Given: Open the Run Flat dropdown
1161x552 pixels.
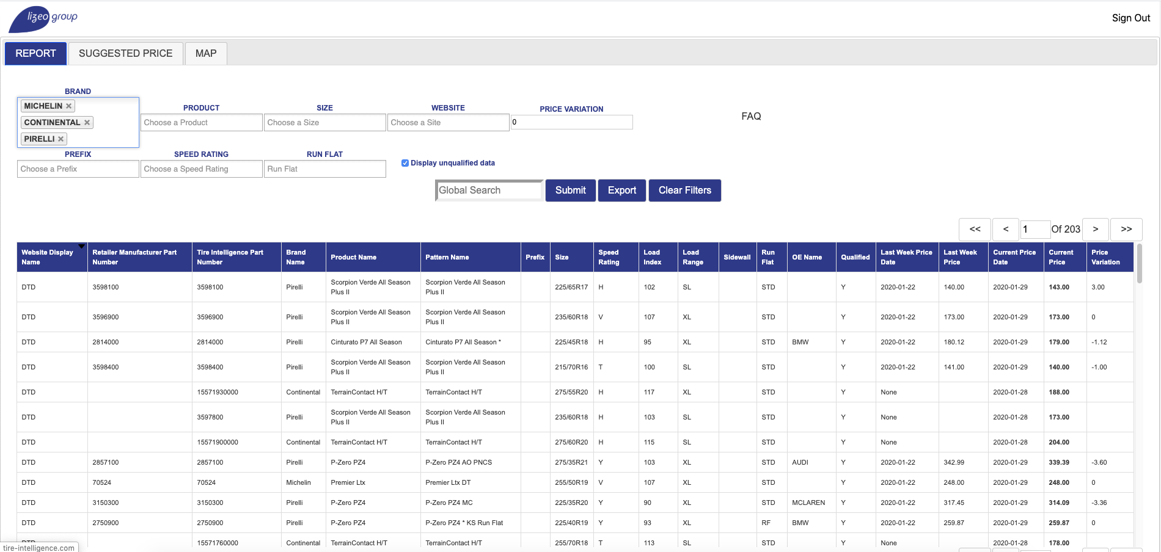Looking at the screenshot, I should click(x=325, y=169).
